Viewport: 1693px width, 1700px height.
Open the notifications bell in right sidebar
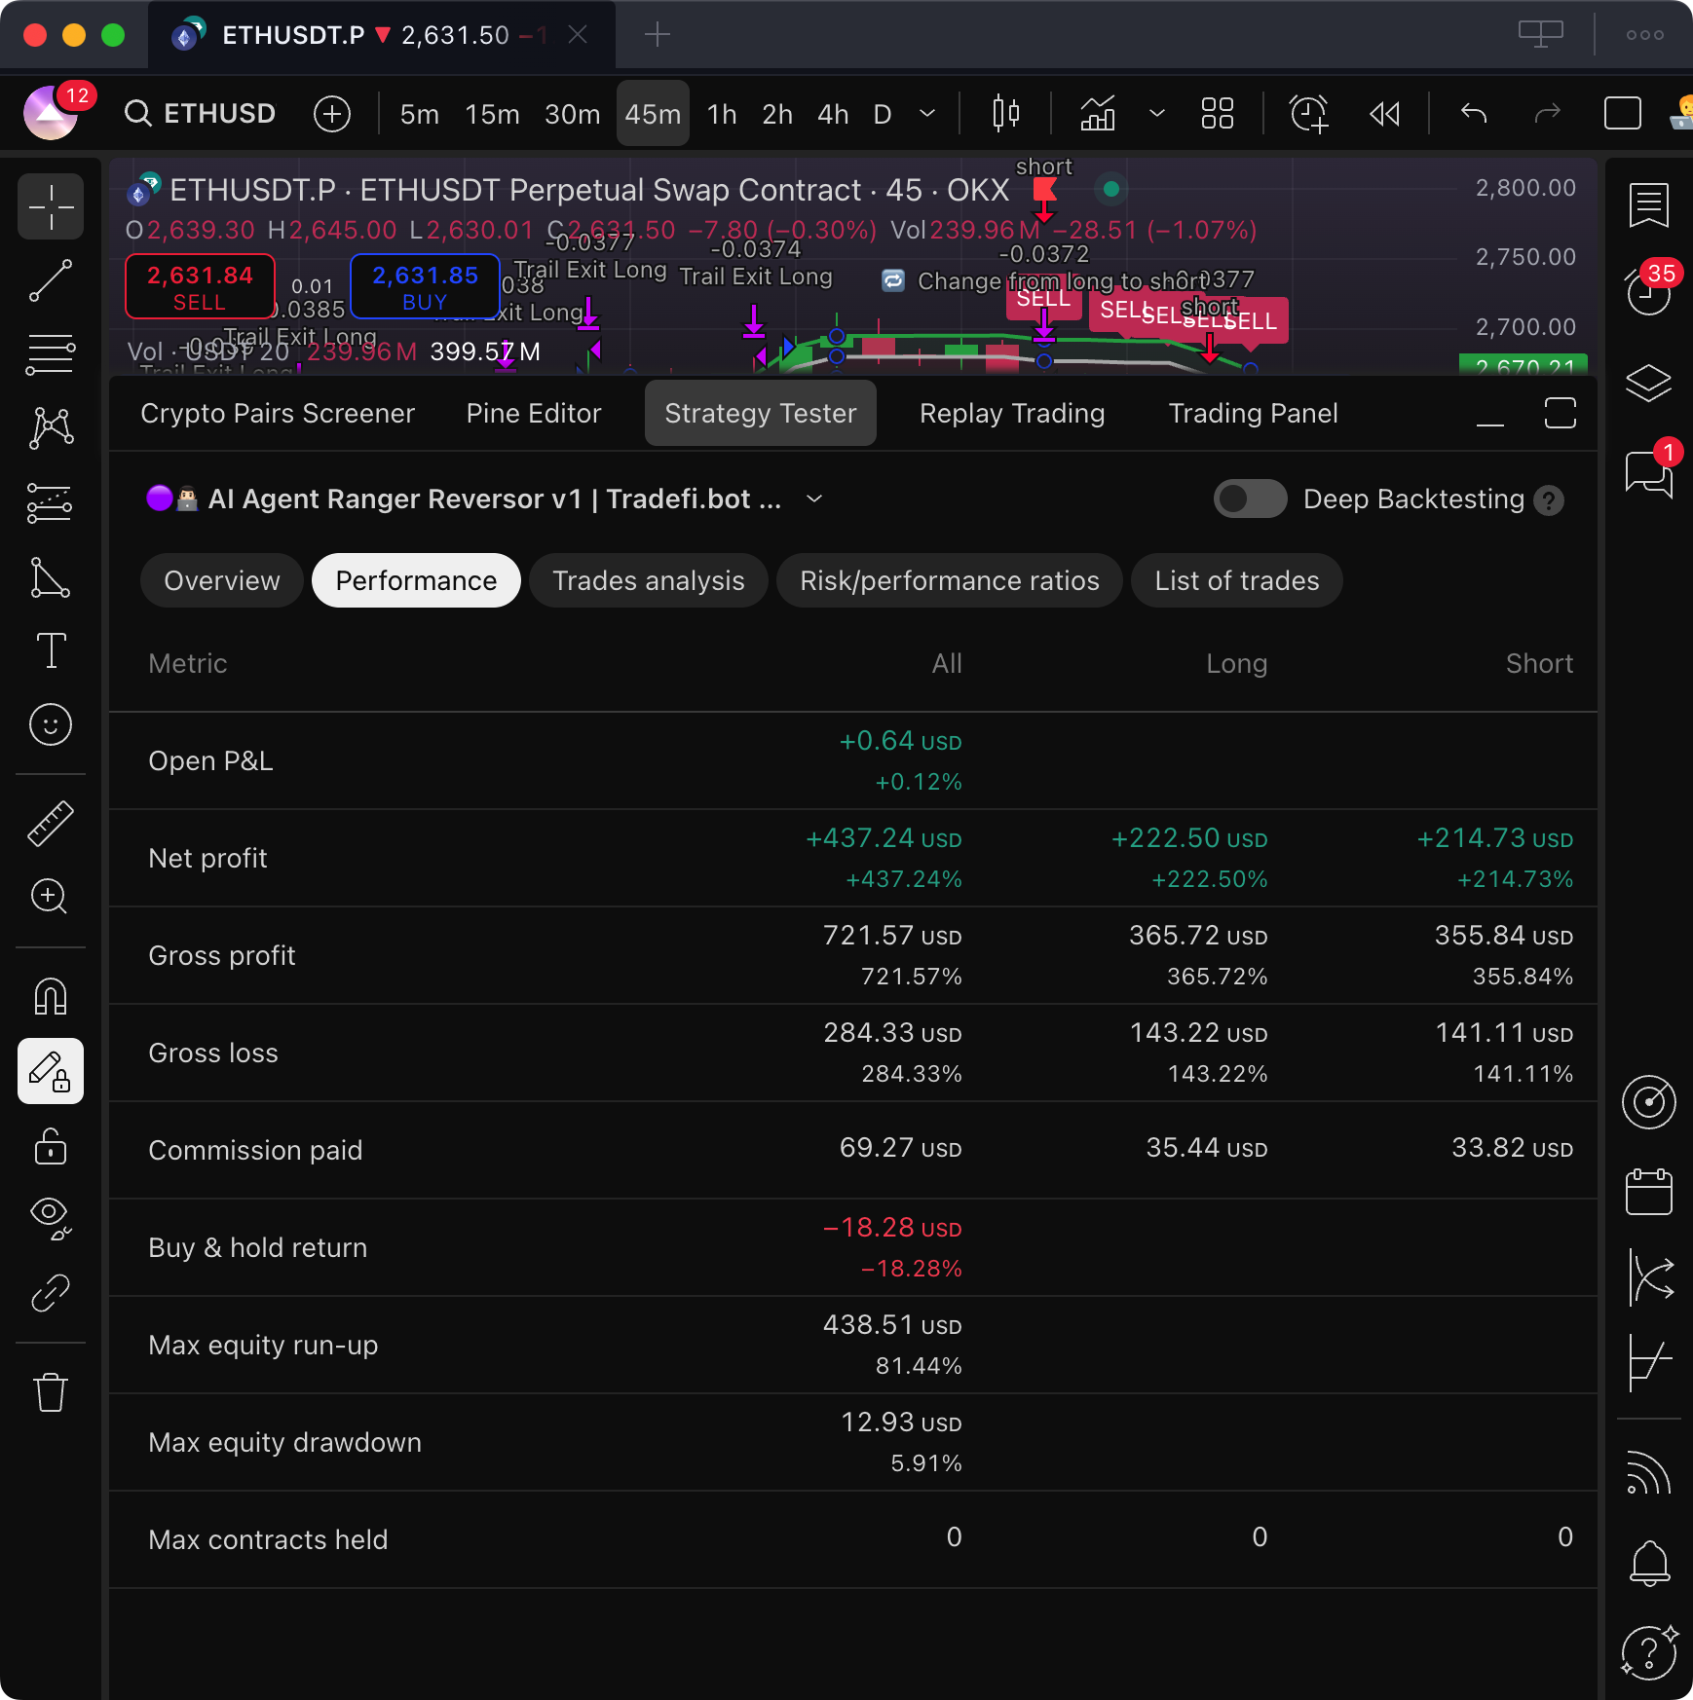[1649, 1563]
